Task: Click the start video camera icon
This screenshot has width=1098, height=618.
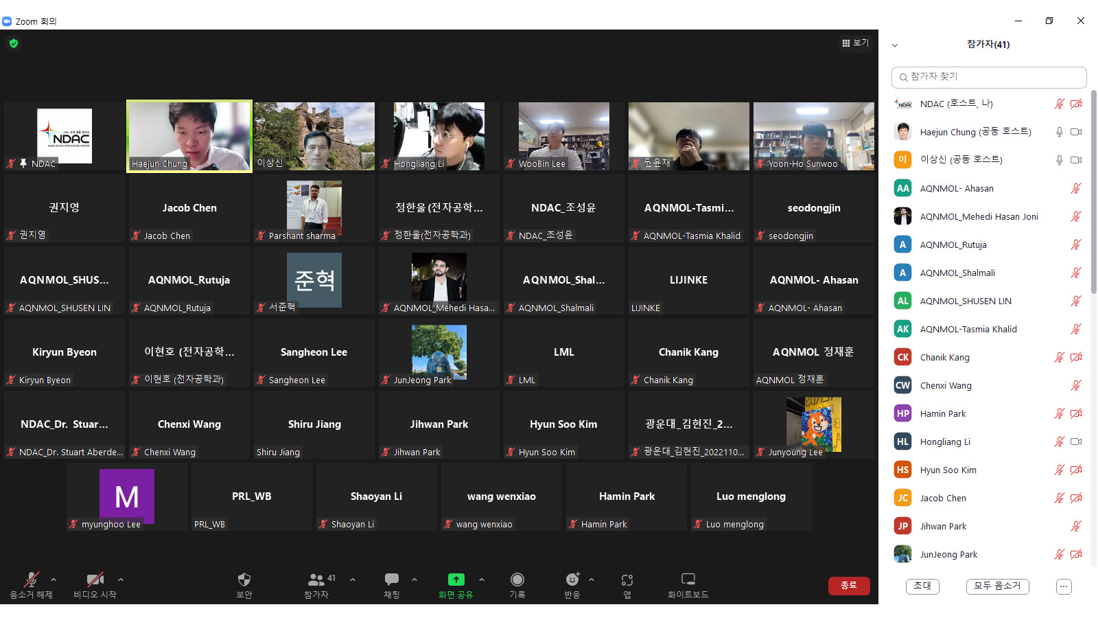Action: 95,580
